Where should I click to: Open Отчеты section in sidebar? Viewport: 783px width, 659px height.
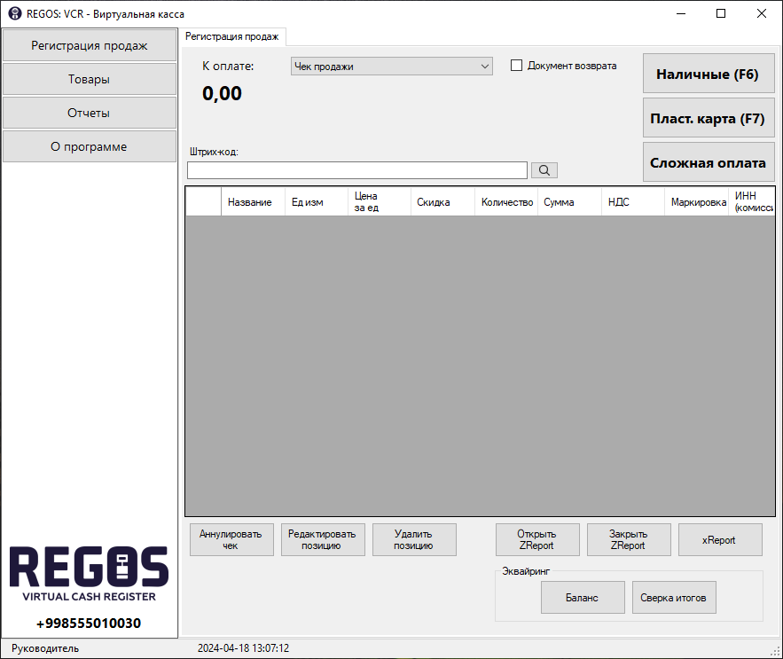(x=90, y=113)
